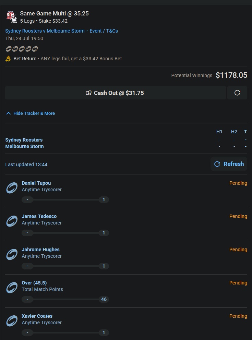Image resolution: width=252 pixels, height=340 pixels.
Task: Click the Total Match Points market label
Action: click(x=42, y=289)
